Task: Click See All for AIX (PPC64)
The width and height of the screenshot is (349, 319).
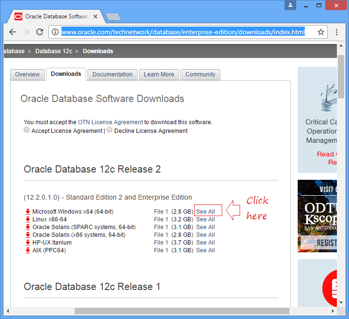Action: click(205, 250)
